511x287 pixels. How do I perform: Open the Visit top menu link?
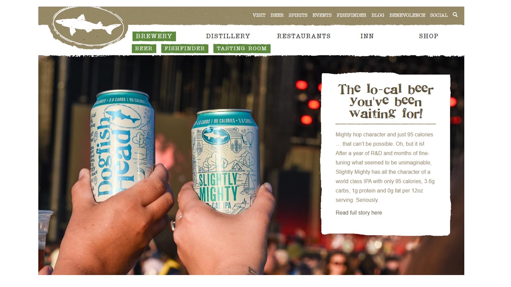(x=259, y=15)
